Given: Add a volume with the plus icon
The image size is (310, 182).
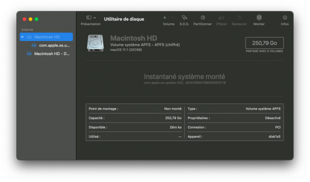Looking at the screenshot, I should click(x=164, y=17).
